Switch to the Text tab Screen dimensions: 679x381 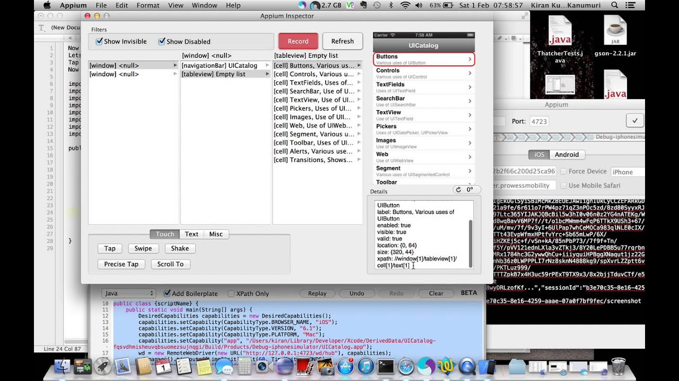click(191, 234)
